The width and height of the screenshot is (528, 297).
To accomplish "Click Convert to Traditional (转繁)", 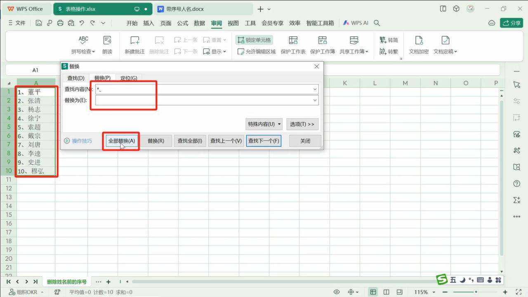I will [x=389, y=51].
